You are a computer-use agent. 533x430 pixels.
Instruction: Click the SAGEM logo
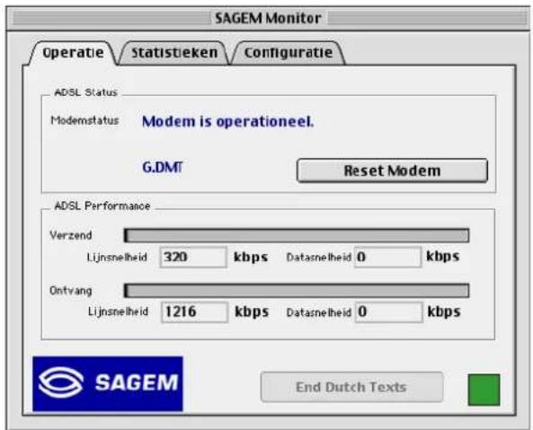[108, 383]
